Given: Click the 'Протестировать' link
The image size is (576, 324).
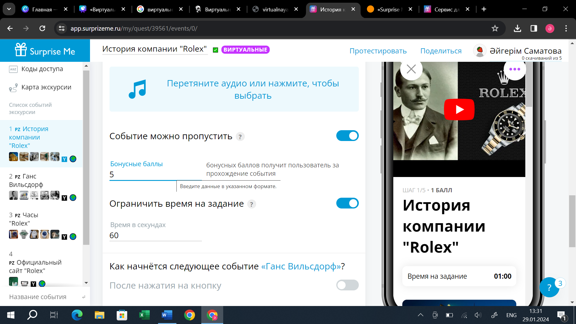Looking at the screenshot, I should click(378, 51).
